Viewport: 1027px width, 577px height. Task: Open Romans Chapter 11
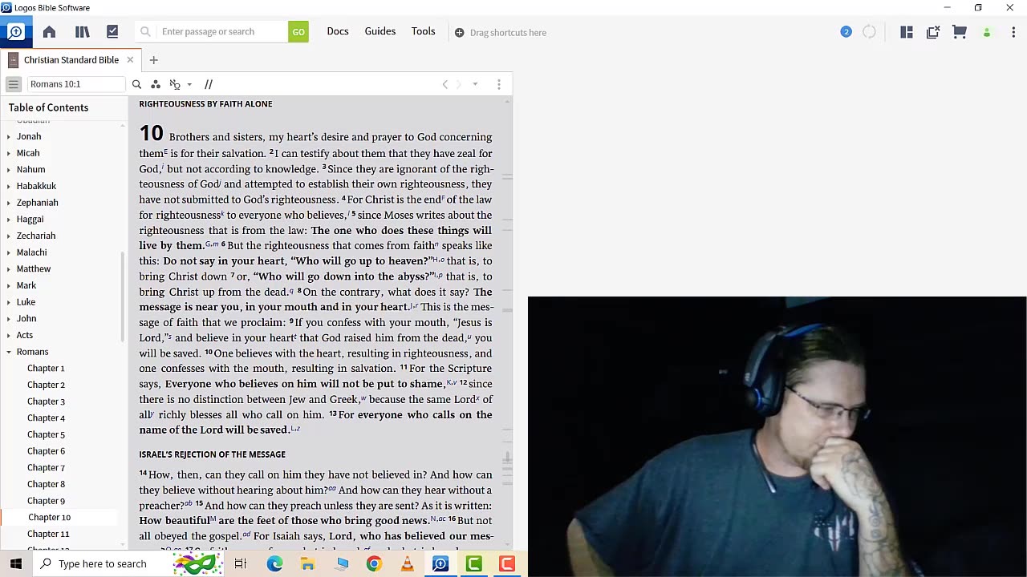click(x=48, y=534)
